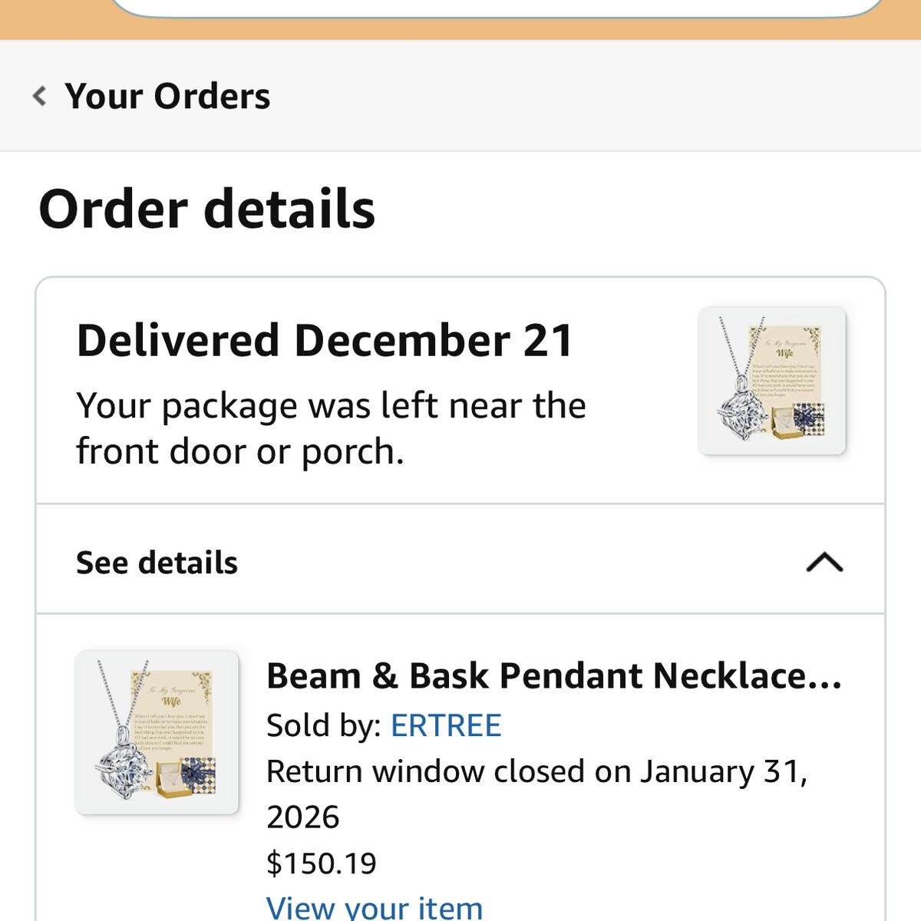The width and height of the screenshot is (921, 921).
Task: Tap the package left near front door message
Action: tap(331, 427)
